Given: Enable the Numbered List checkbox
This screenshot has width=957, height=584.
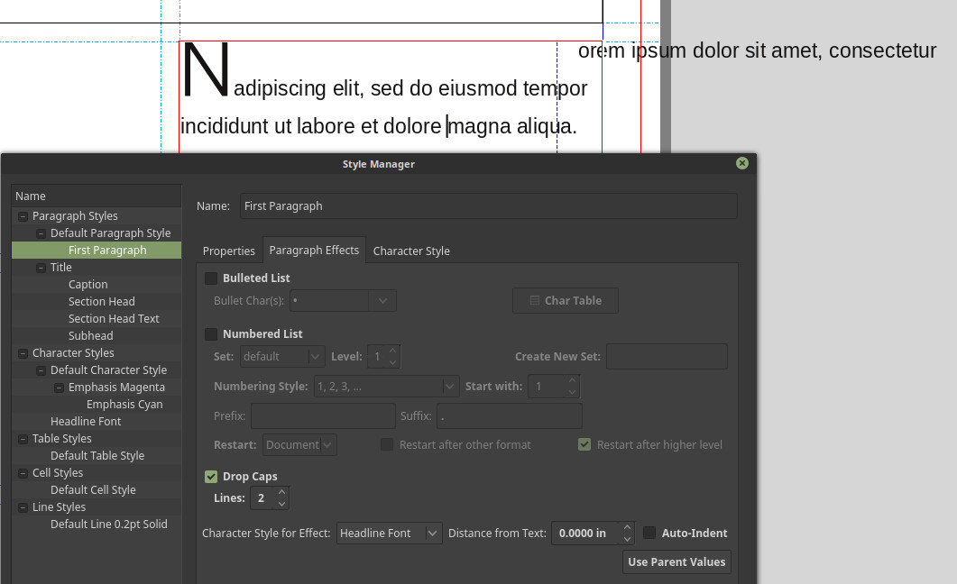Looking at the screenshot, I should (211, 334).
